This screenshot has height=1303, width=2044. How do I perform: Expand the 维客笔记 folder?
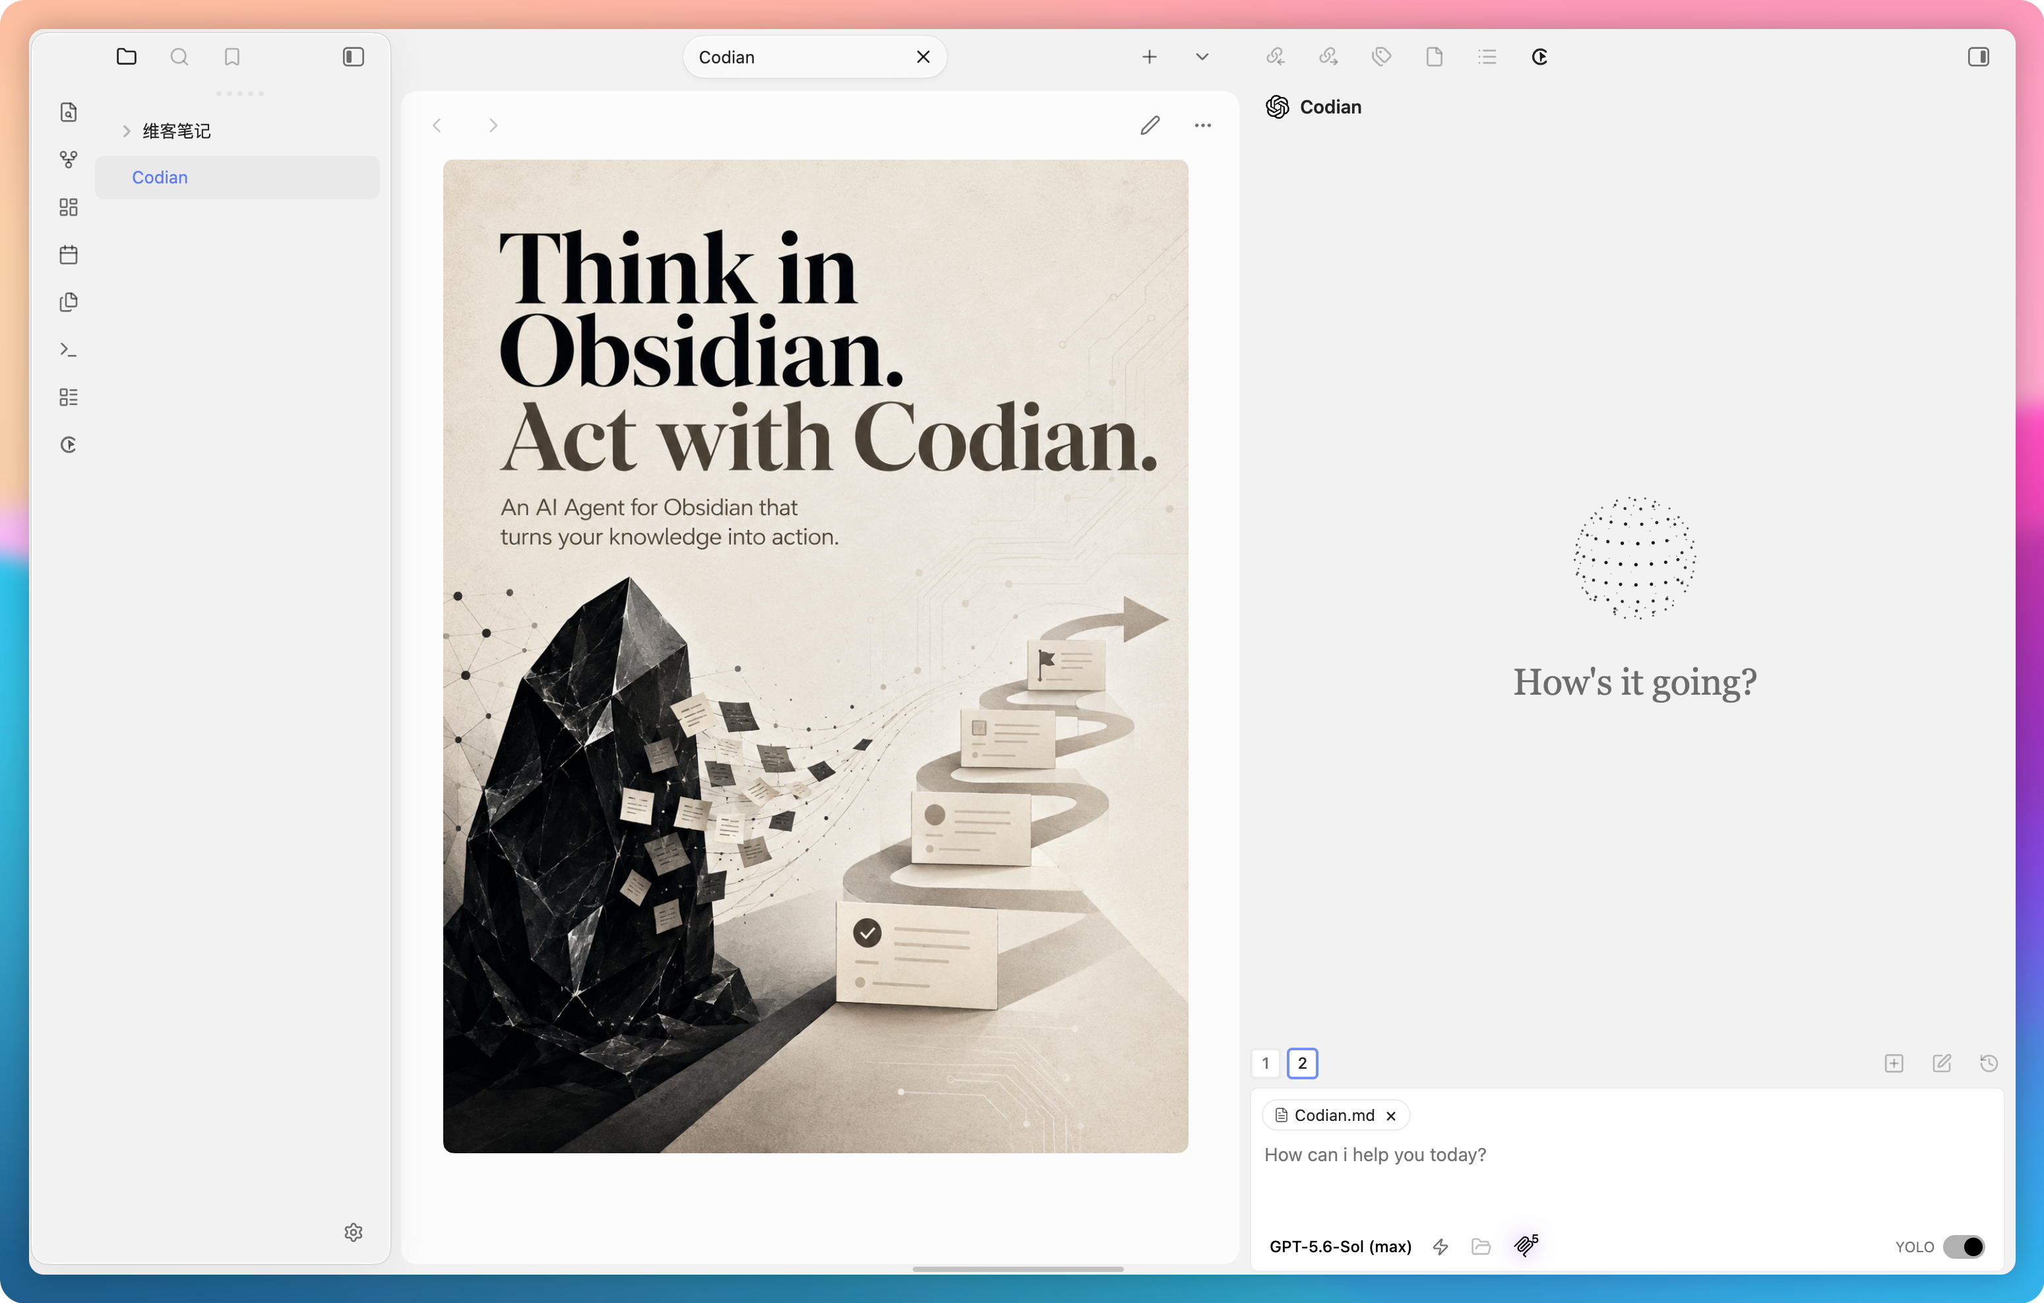pyautogui.click(x=127, y=131)
